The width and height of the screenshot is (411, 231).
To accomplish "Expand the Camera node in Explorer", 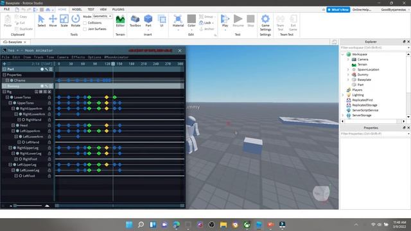I will [x=348, y=60].
